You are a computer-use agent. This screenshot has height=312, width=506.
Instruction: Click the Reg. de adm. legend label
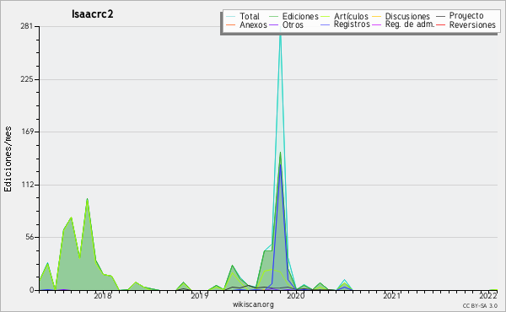(x=410, y=24)
